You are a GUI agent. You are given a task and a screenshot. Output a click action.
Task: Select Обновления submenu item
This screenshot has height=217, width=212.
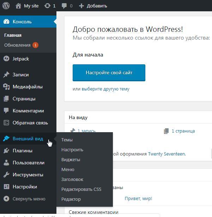17,45
